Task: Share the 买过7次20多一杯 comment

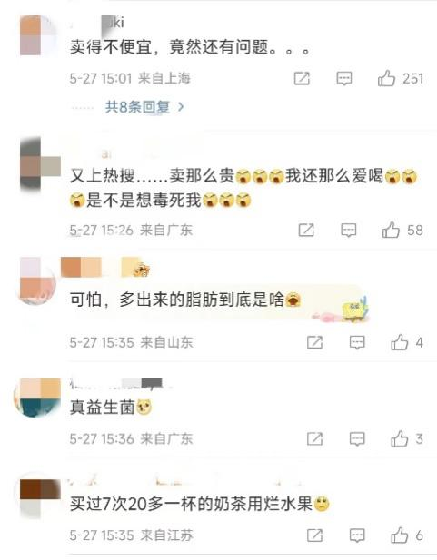Action: coord(314,535)
